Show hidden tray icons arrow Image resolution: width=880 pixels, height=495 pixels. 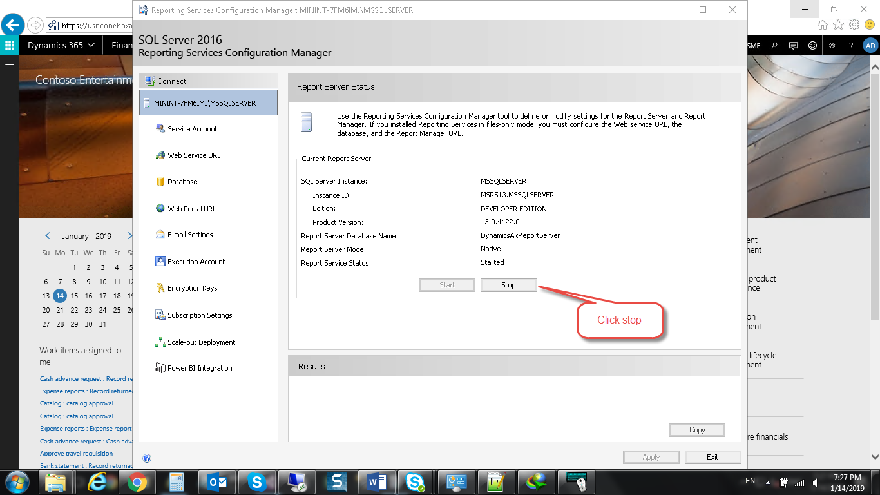coord(768,482)
